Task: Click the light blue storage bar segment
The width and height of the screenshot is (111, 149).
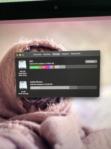Action: [51, 67]
